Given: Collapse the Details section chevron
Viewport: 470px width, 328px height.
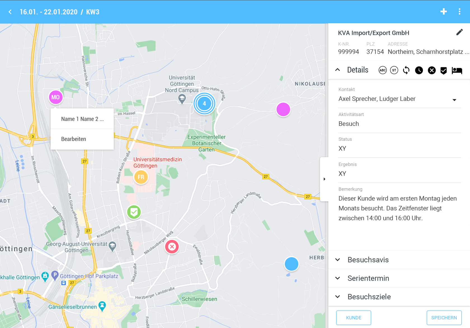Looking at the screenshot, I should click(338, 70).
